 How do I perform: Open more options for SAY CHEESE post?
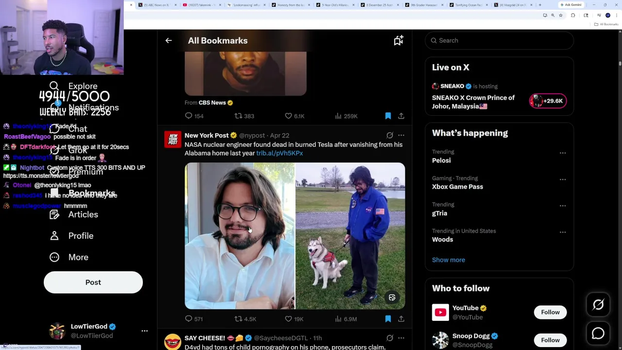point(401,338)
